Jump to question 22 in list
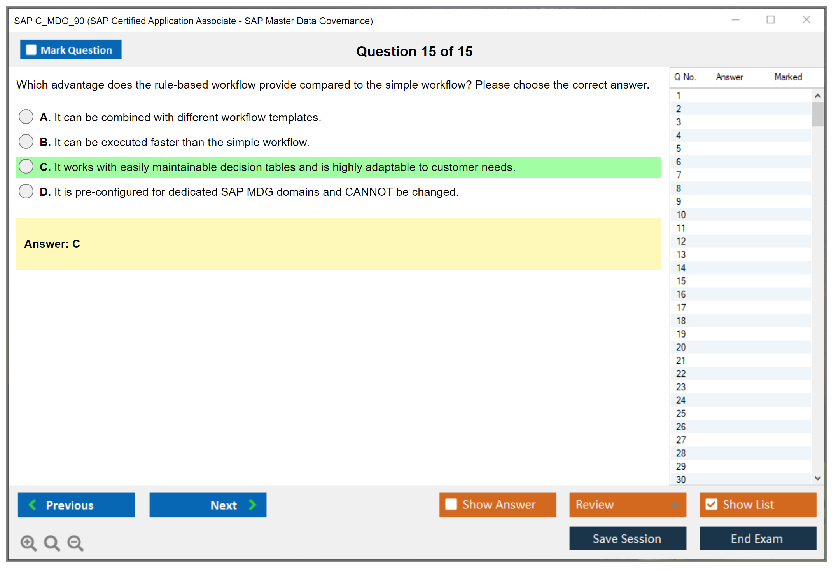The height and width of the screenshot is (571, 836). (681, 374)
